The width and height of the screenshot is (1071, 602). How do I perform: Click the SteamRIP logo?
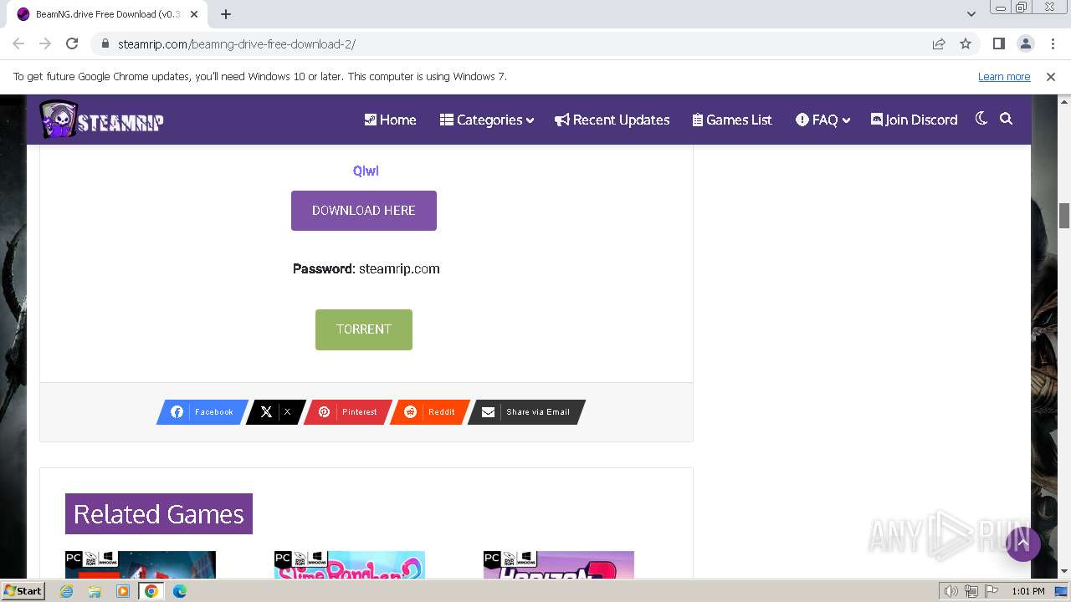point(101,120)
